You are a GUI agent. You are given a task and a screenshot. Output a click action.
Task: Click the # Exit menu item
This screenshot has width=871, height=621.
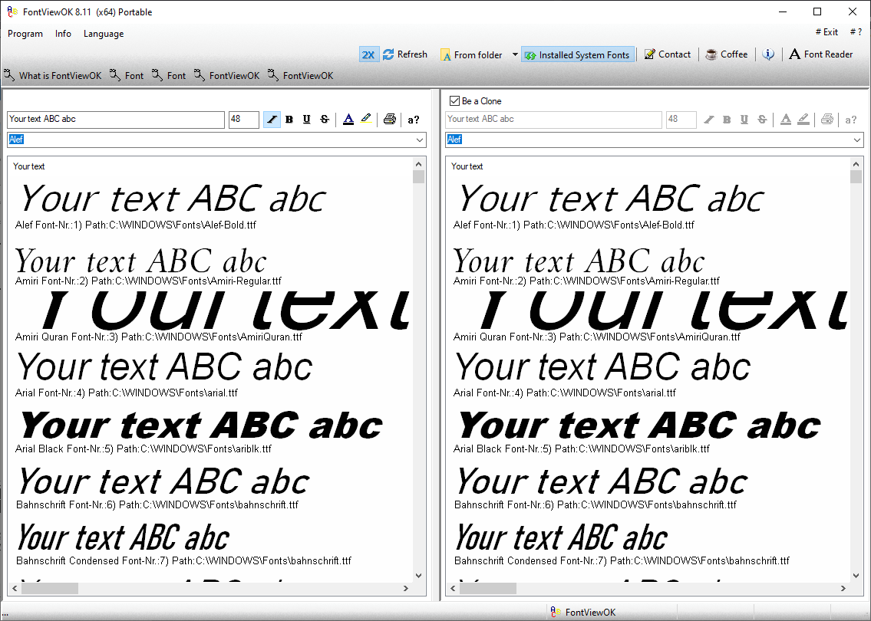(x=826, y=32)
